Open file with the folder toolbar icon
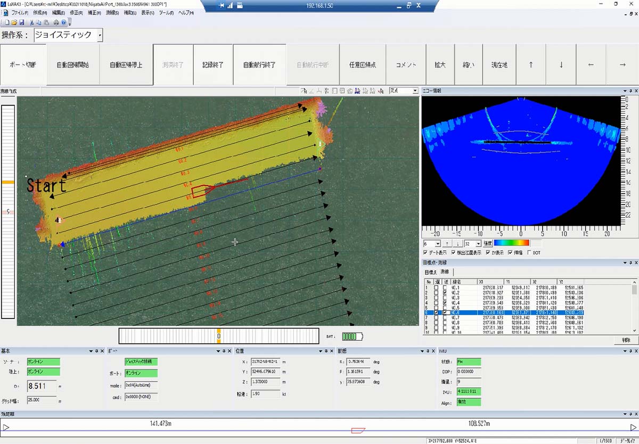 [x=14, y=23]
